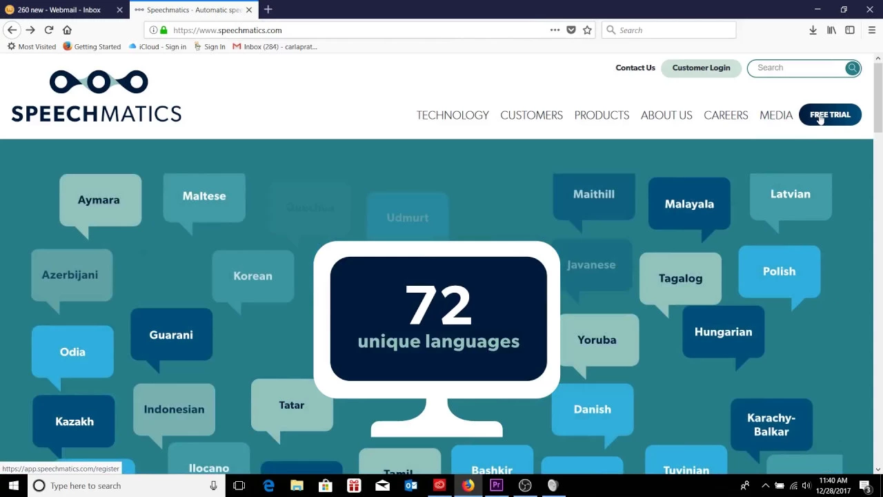Click the volume speaker tray icon
883x497 pixels.
pos(806,486)
